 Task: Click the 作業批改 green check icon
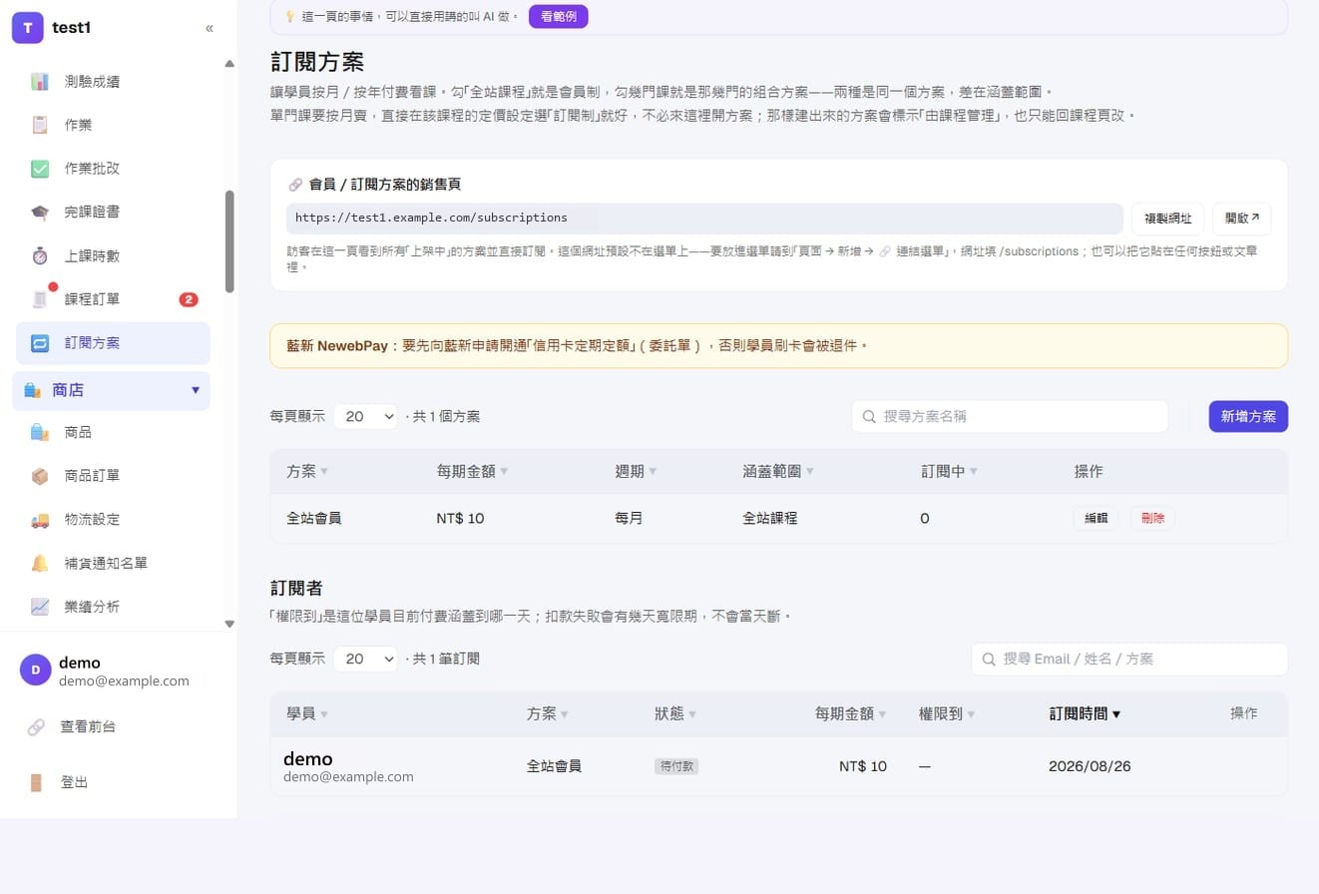[x=40, y=169]
